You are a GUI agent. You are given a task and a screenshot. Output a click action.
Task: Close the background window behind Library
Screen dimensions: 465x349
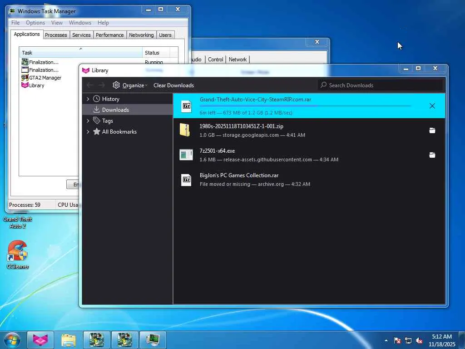(x=317, y=42)
